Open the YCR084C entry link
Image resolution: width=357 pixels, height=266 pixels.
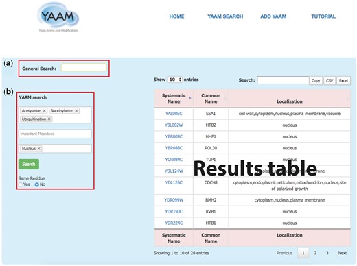click(x=174, y=160)
